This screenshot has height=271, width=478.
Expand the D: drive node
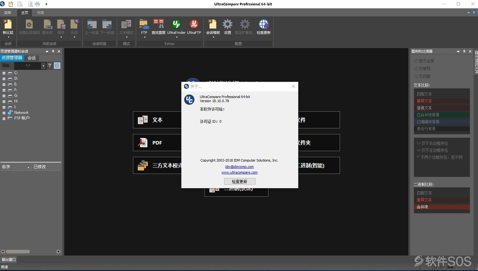[x=4, y=79]
